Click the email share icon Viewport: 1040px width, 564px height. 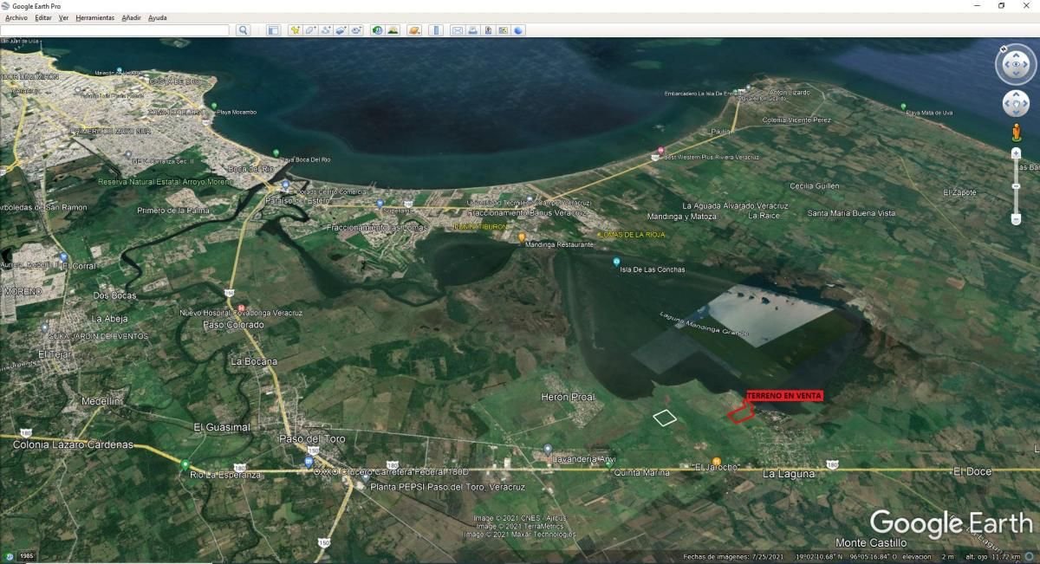click(457, 30)
